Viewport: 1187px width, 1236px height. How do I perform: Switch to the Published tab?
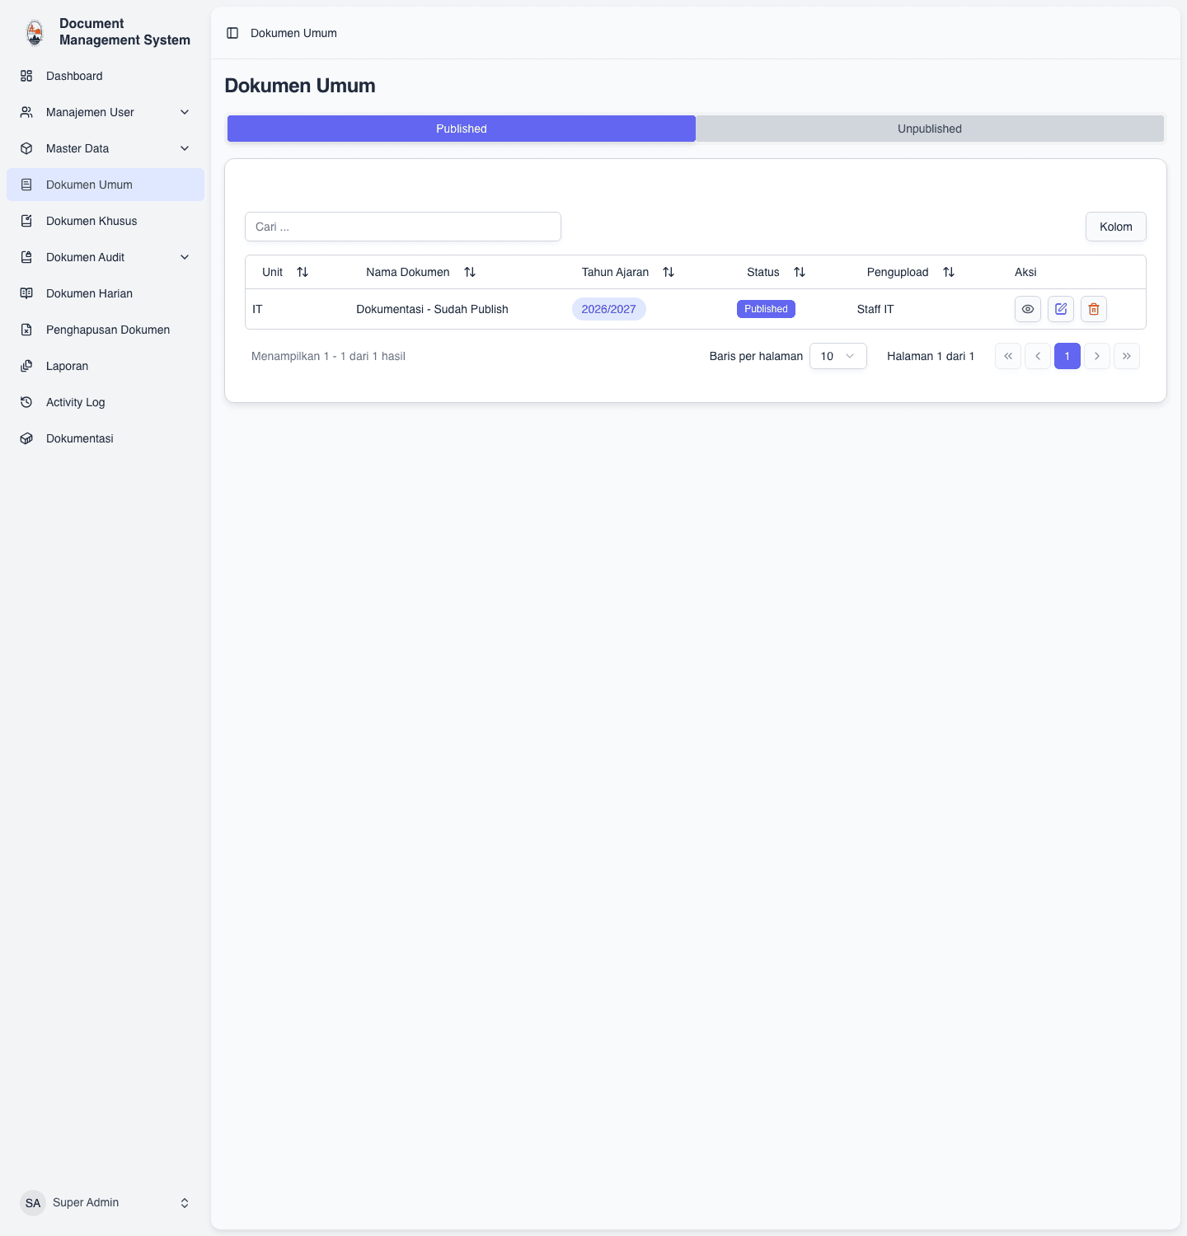point(462,129)
